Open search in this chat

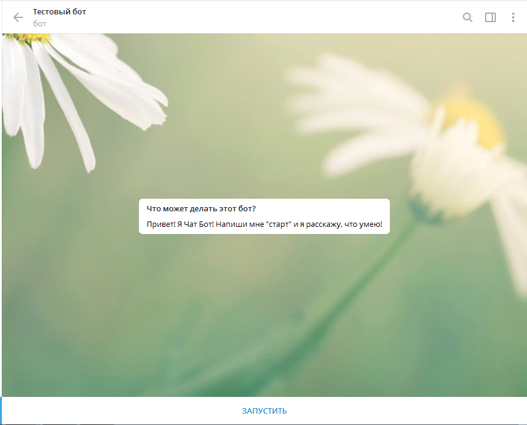468,17
